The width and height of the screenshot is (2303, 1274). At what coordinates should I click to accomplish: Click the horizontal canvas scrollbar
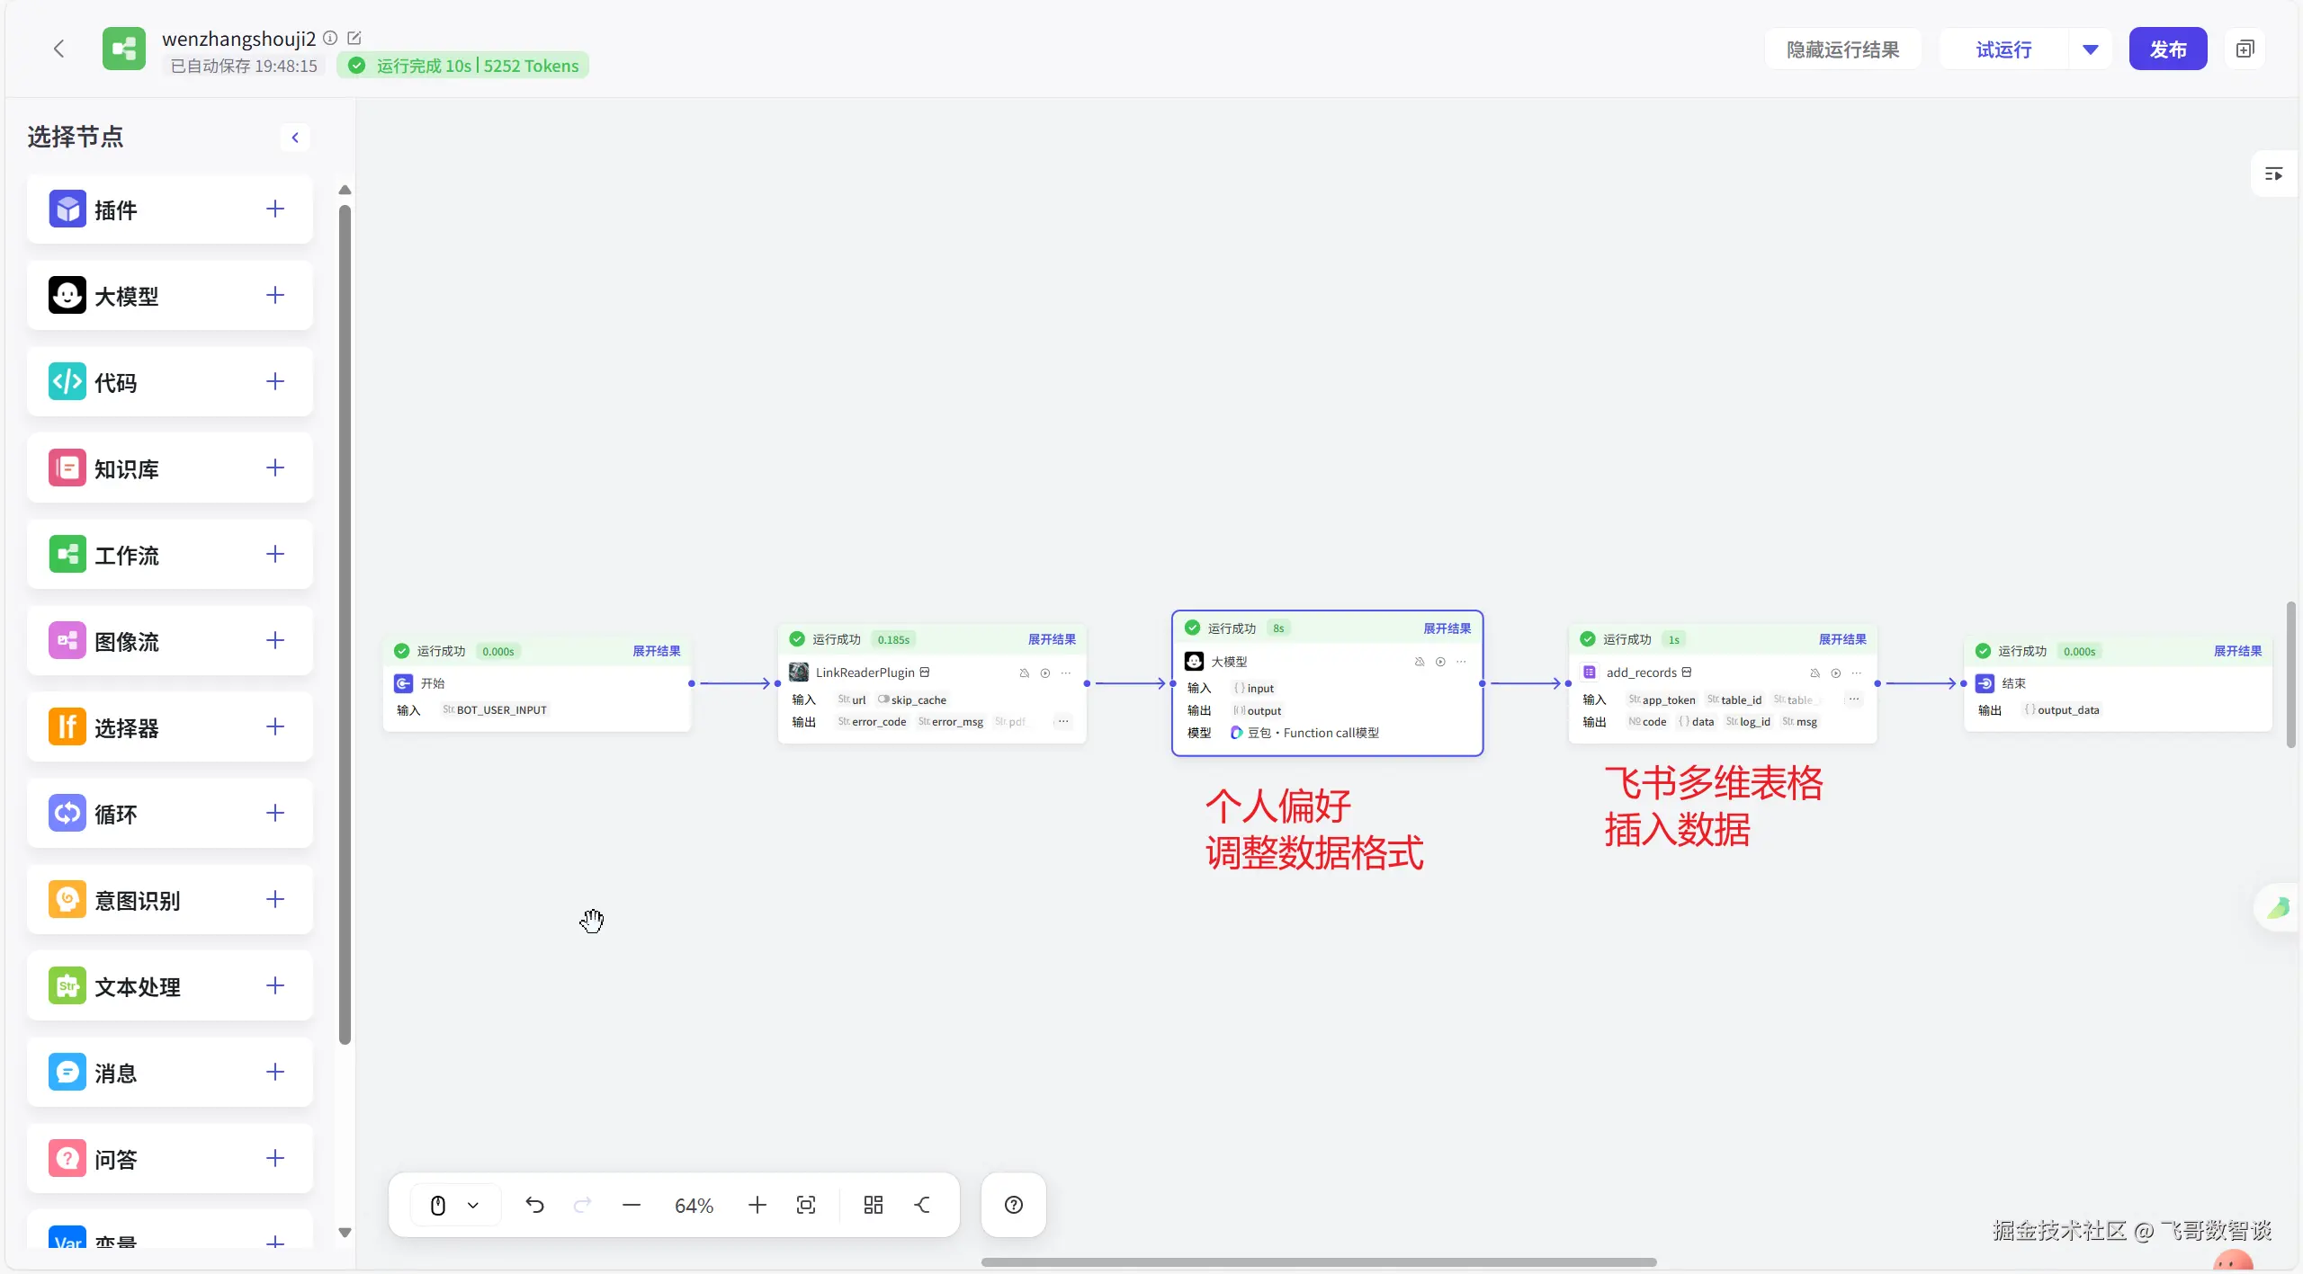(1318, 1262)
